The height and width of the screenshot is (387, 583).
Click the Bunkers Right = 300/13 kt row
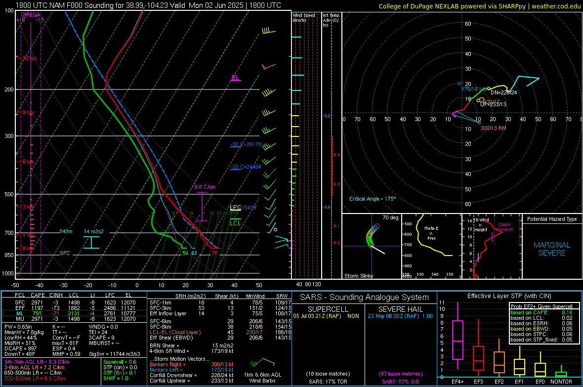point(192,364)
